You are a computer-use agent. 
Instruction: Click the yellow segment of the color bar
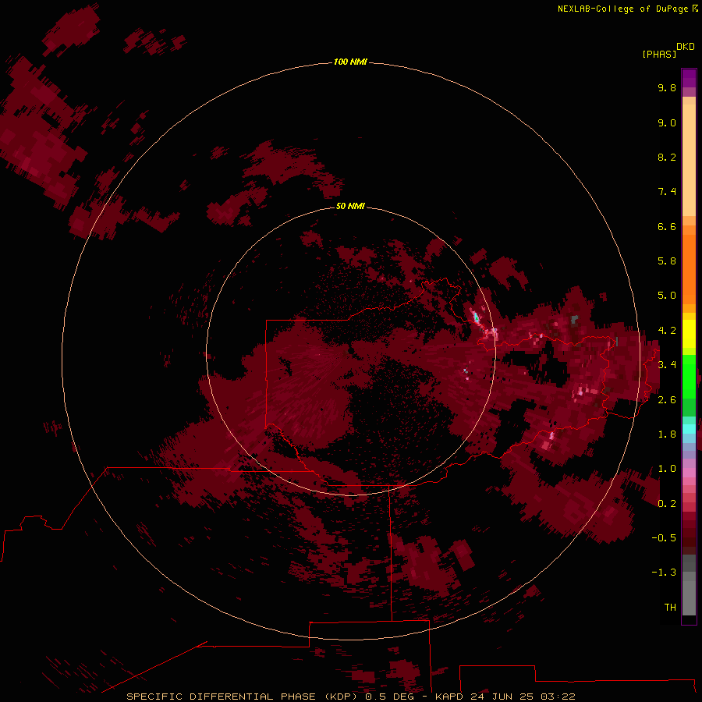coord(689,334)
